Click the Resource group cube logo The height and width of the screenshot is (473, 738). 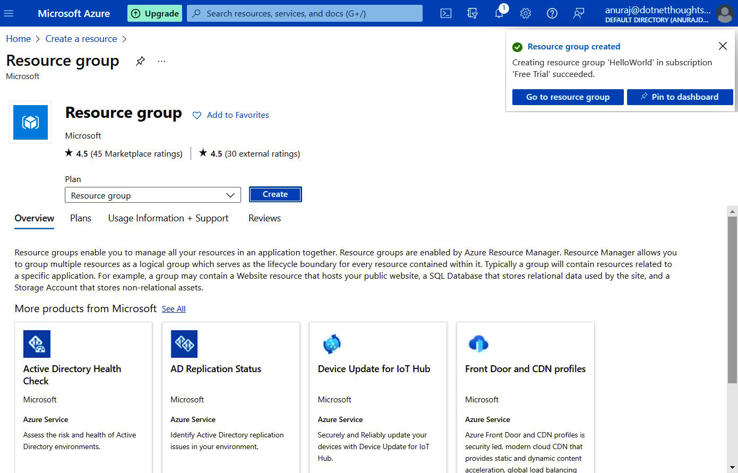click(30, 123)
